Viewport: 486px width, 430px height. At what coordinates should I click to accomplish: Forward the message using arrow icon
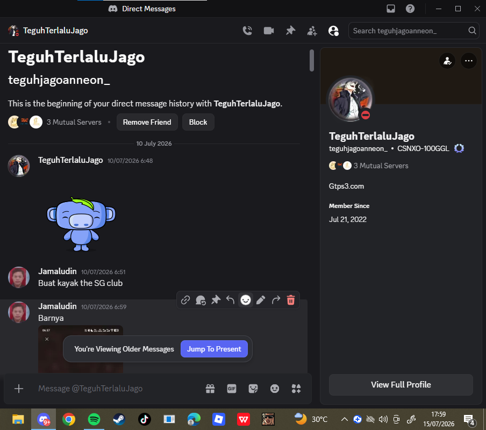click(276, 300)
